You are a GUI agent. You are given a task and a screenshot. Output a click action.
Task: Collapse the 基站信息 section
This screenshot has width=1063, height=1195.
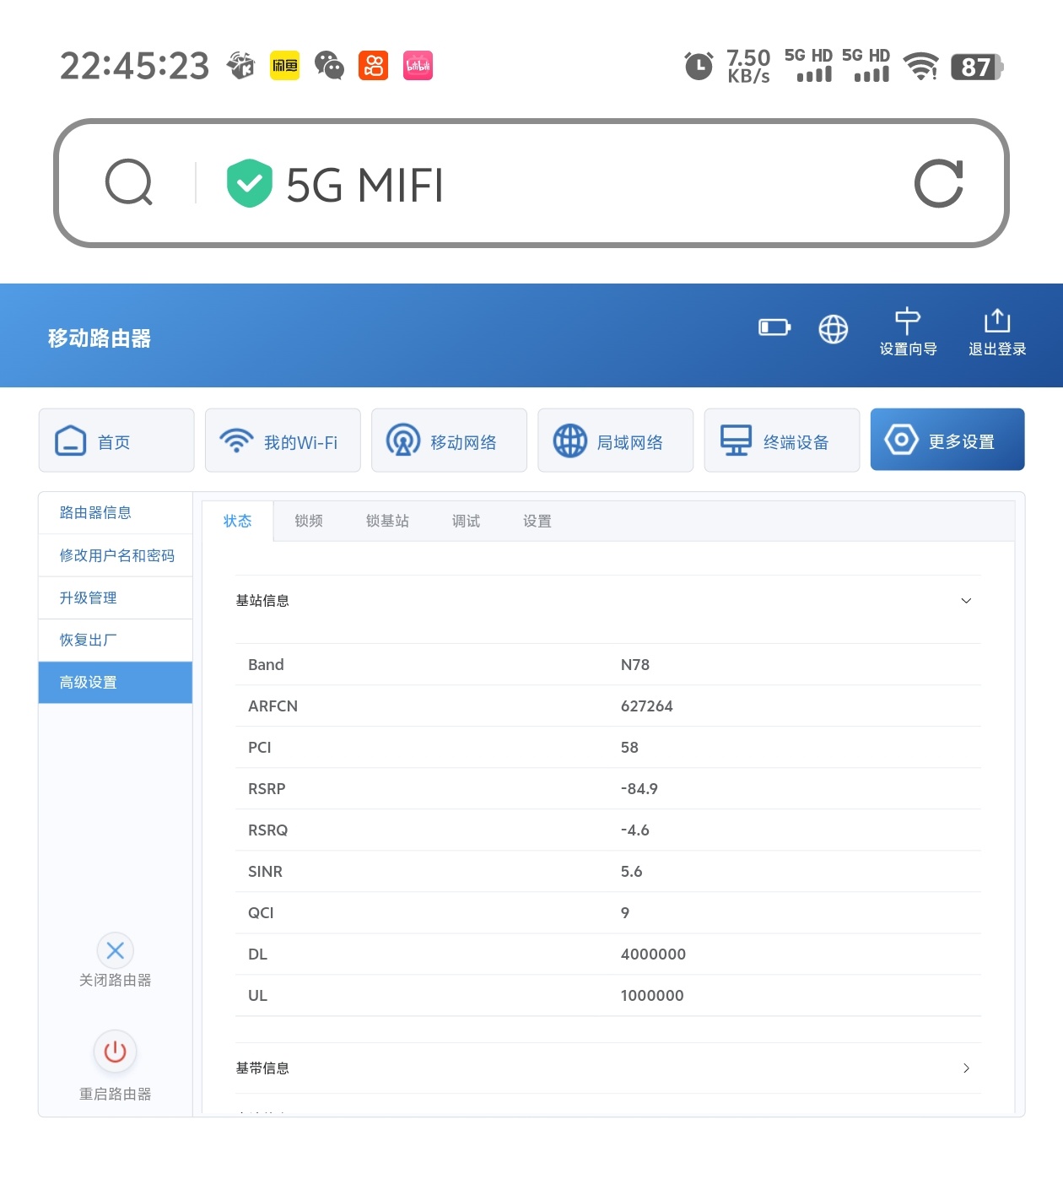[x=966, y=601]
